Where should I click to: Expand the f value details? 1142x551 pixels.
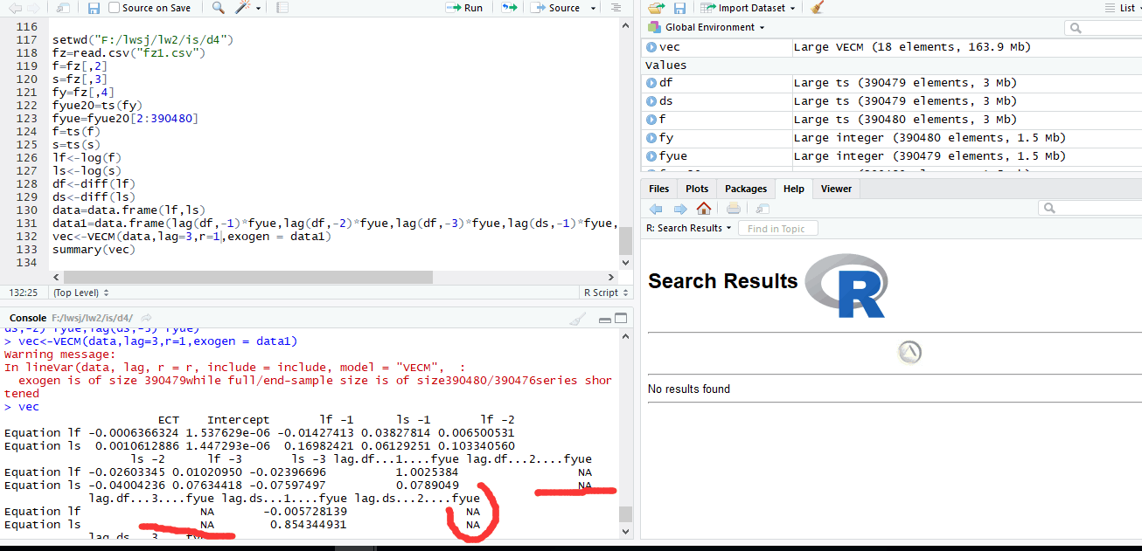click(x=651, y=120)
